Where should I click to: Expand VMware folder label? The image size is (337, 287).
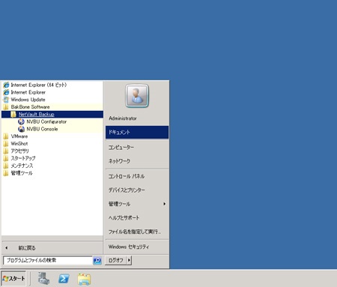click(19, 136)
